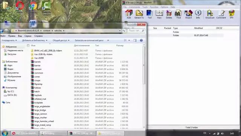Click the arrow after content in breadcrumb
The image size is (241, 136).
(x=52, y=31)
